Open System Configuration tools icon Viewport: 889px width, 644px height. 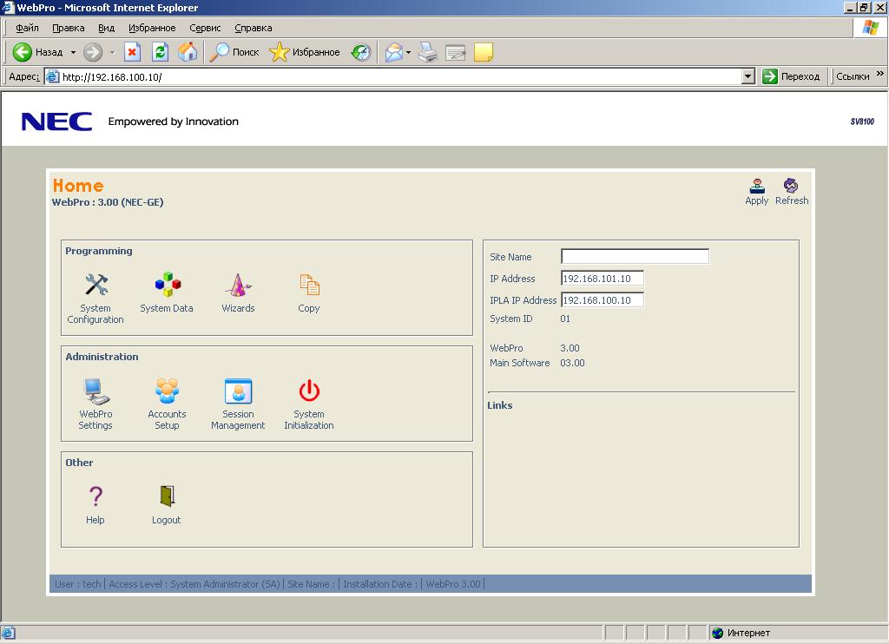[x=96, y=285]
